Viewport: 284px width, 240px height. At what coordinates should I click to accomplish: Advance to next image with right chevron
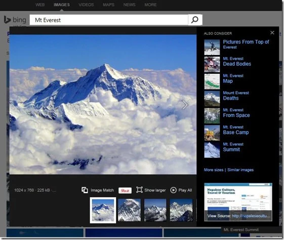pos(185,105)
